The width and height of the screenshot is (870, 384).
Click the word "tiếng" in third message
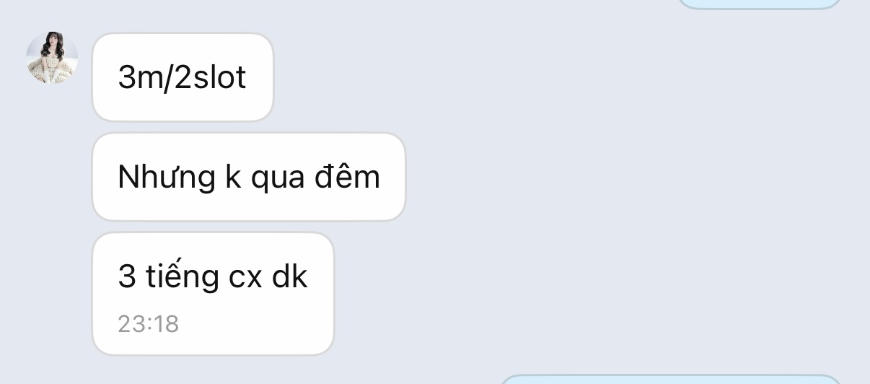tap(183, 277)
